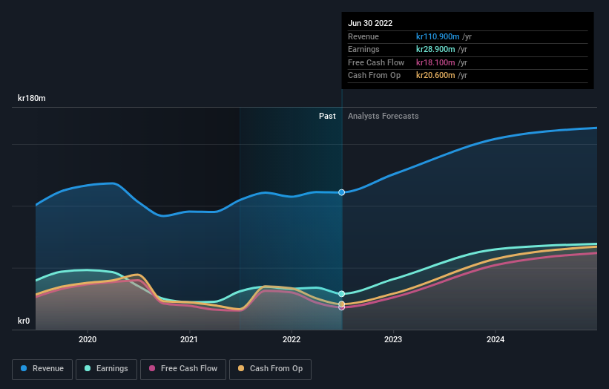Click the Earnings data point marker
This screenshot has height=389, width=609.
(341, 294)
